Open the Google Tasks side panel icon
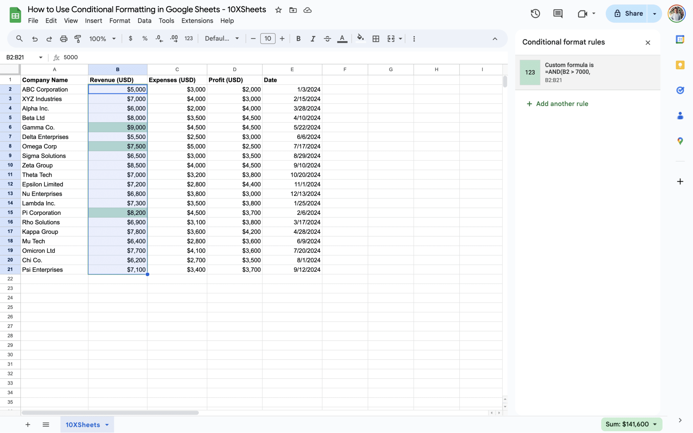This screenshot has width=693, height=433. [x=680, y=90]
